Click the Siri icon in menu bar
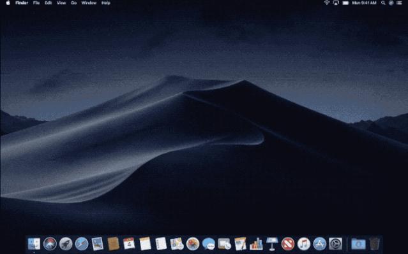 [x=391, y=3]
